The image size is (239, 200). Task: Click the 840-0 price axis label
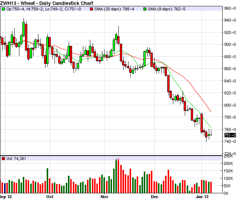(230, 81)
